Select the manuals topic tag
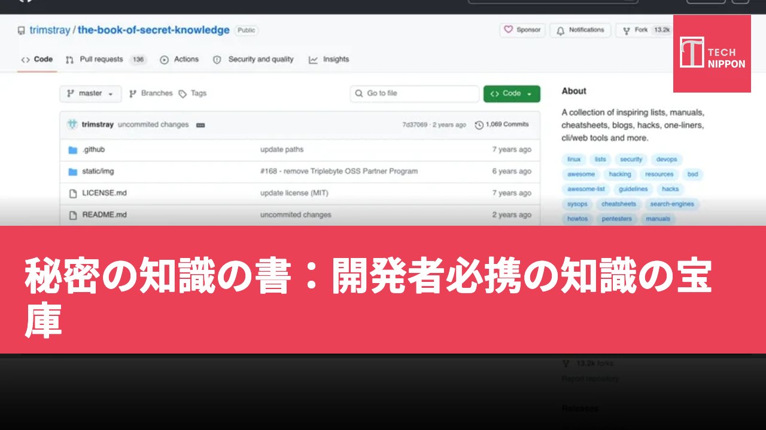The width and height of the screenshot is (766, 430). (x=658, y=219)
